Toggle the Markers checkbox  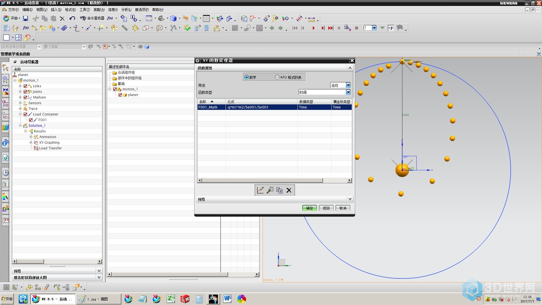25,97
